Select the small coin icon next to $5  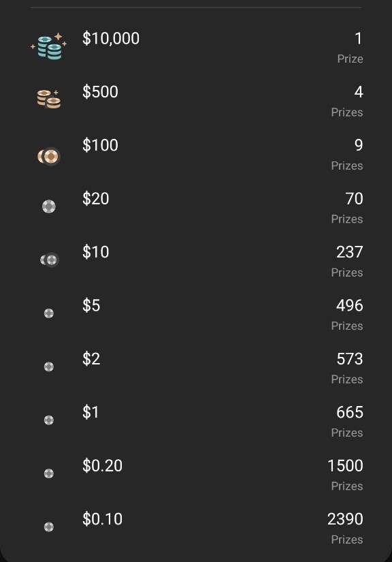click(48, 313)
